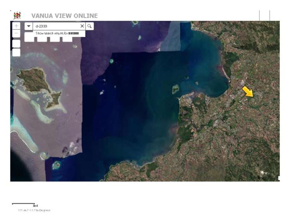Click the third blank button under search box
290x224 pixels.
click(x=55, y=38)
